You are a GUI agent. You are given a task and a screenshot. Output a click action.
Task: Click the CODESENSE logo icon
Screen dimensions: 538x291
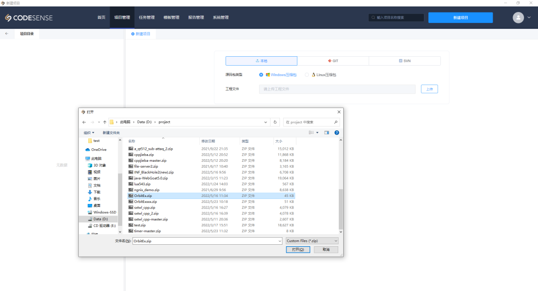coord(9,17)
